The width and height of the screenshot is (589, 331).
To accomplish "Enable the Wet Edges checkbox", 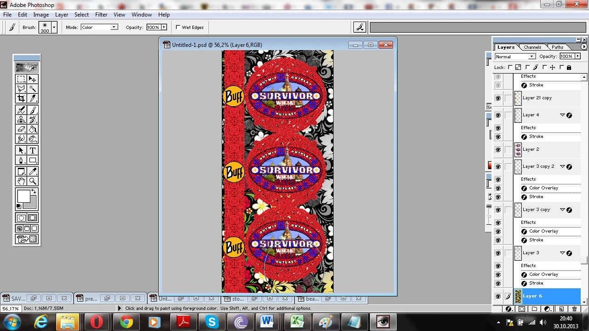I will tap(178, 27).
